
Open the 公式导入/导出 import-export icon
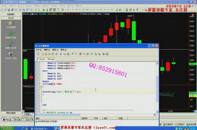pyautogui.click(x=11, y=55)
